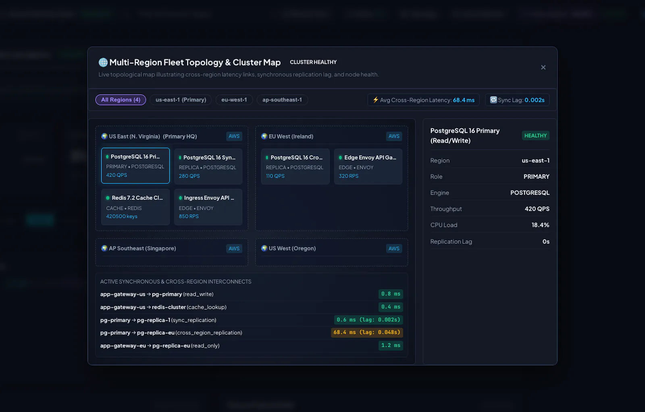Select the PostgreSQL 16 Sync replica card
The height and width of the screenshot is (412, 645).
208,166
